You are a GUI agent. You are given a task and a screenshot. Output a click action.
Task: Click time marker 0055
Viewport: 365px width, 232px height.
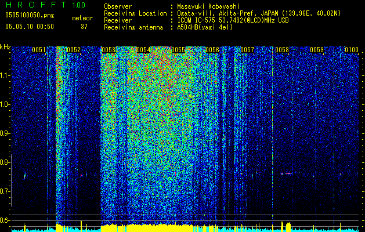(178, 50)
